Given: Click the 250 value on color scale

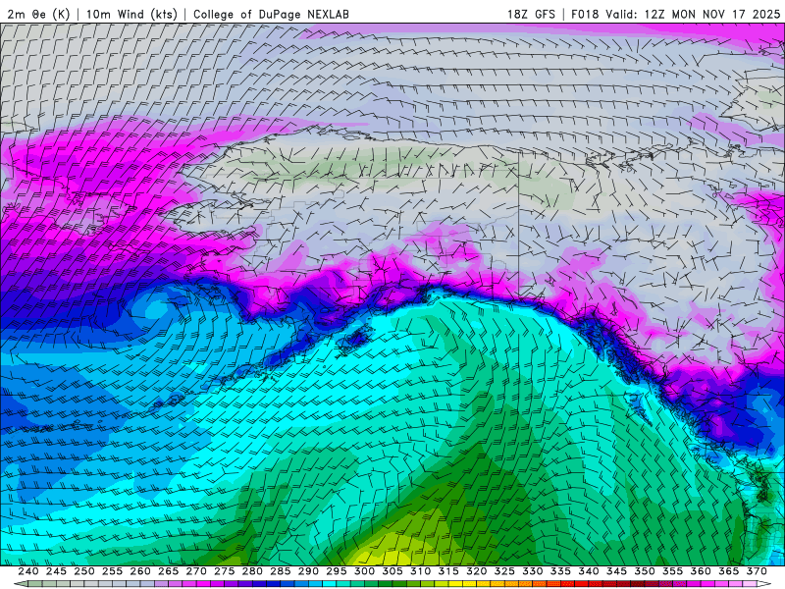Looking at the screenshot, I should coord(84,571).
